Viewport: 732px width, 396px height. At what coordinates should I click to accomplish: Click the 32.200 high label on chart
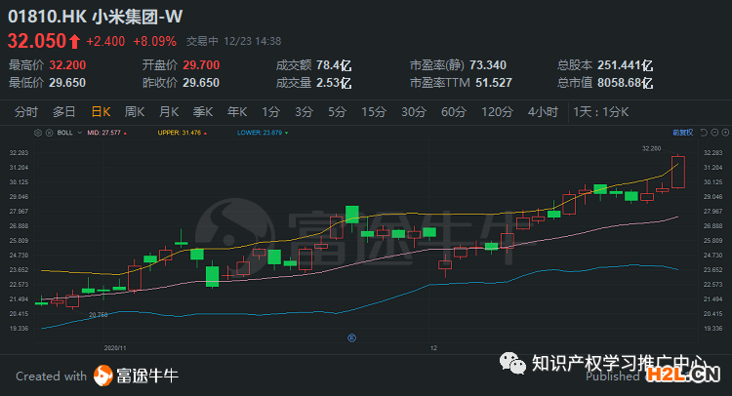pos(651,148)
